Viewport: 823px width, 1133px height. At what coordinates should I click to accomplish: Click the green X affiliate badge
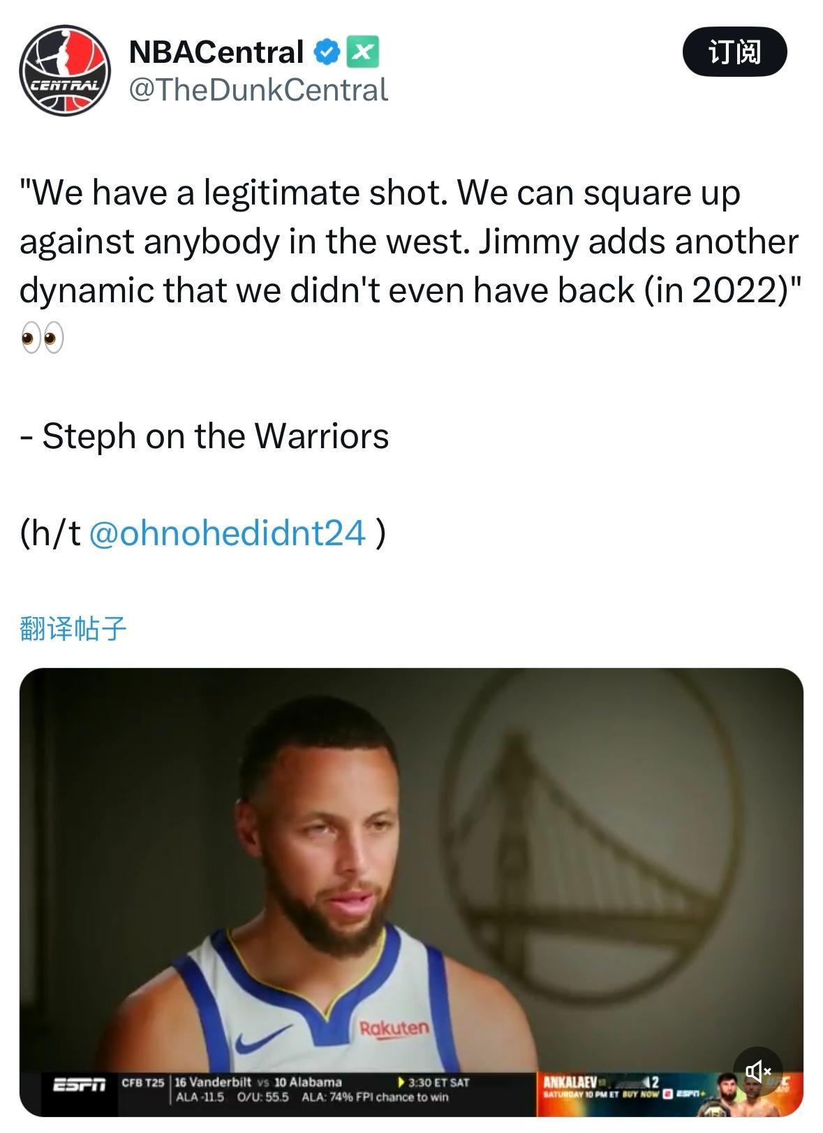[x=362, y=52]
